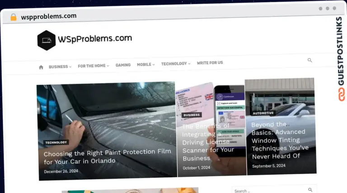Open Advanced Window Tinting Techniques article
Viewport: 347px width, 193px height.
280,140
